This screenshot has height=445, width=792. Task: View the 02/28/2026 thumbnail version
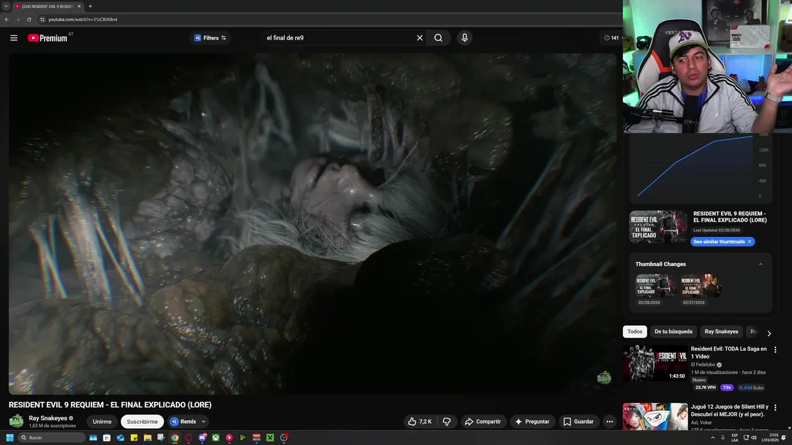tap(655, 286)
